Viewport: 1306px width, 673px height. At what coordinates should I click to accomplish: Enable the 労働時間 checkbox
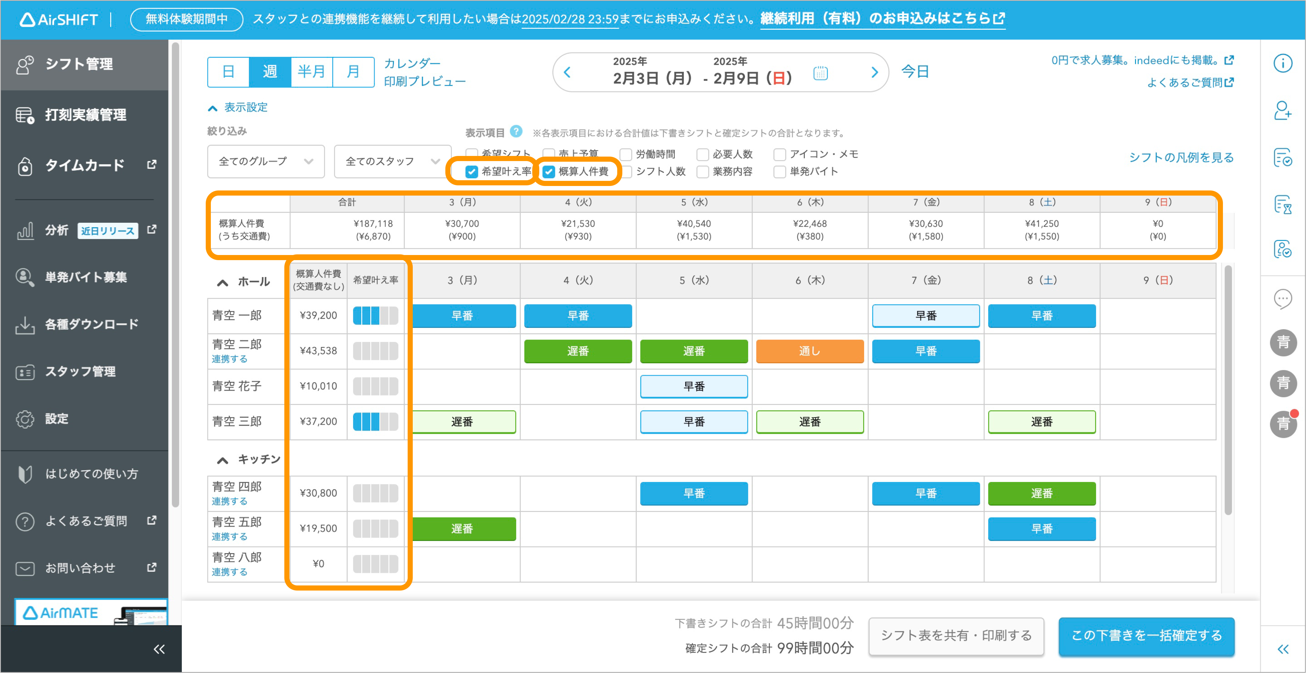pos(626,154)
